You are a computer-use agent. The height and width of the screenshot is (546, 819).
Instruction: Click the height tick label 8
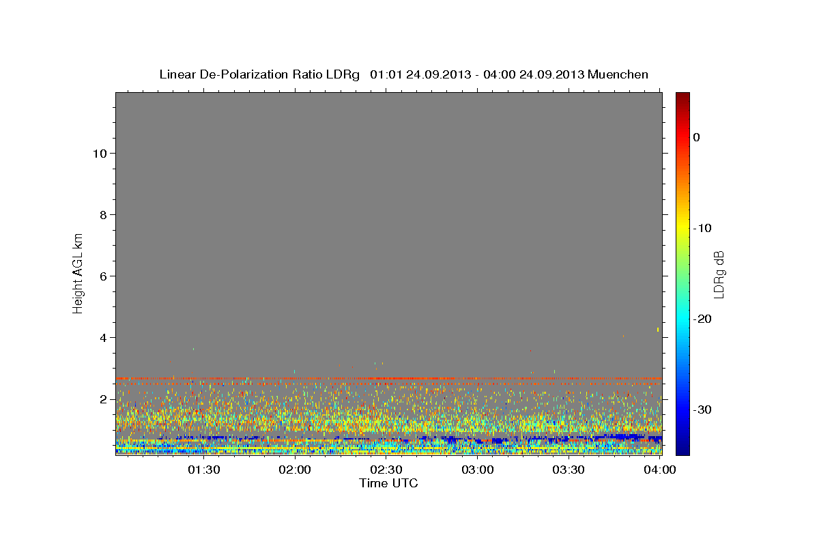click(x=102, y=214)
